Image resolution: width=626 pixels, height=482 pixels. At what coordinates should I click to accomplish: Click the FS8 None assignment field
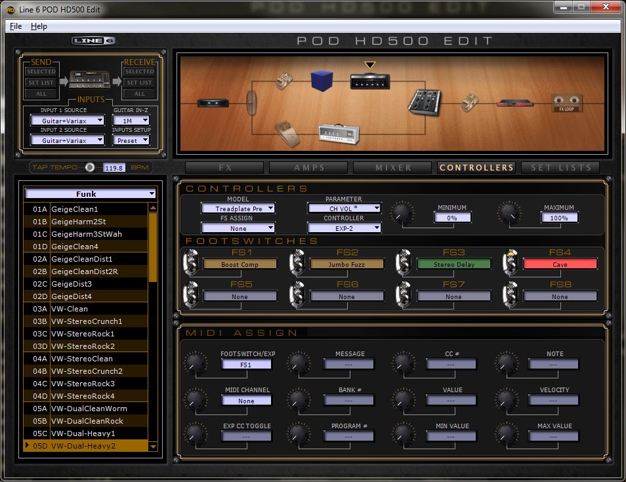pos(560,296)
